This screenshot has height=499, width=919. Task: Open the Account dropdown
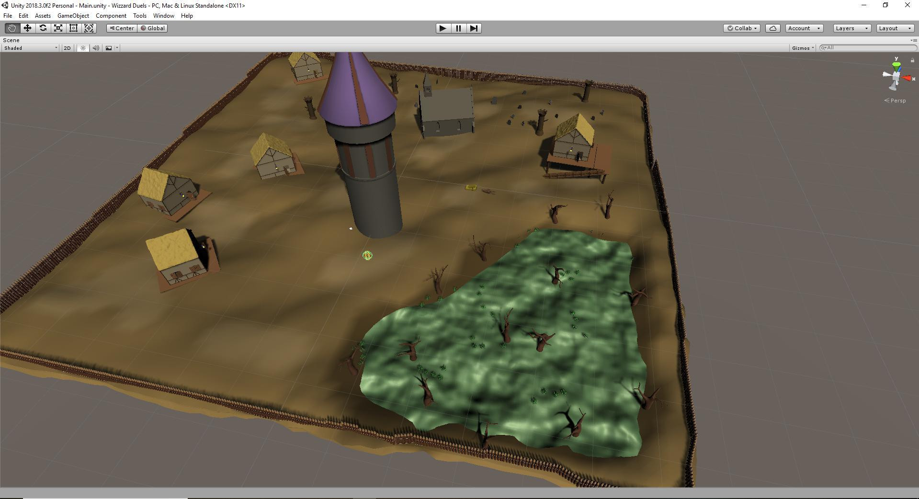805,28
